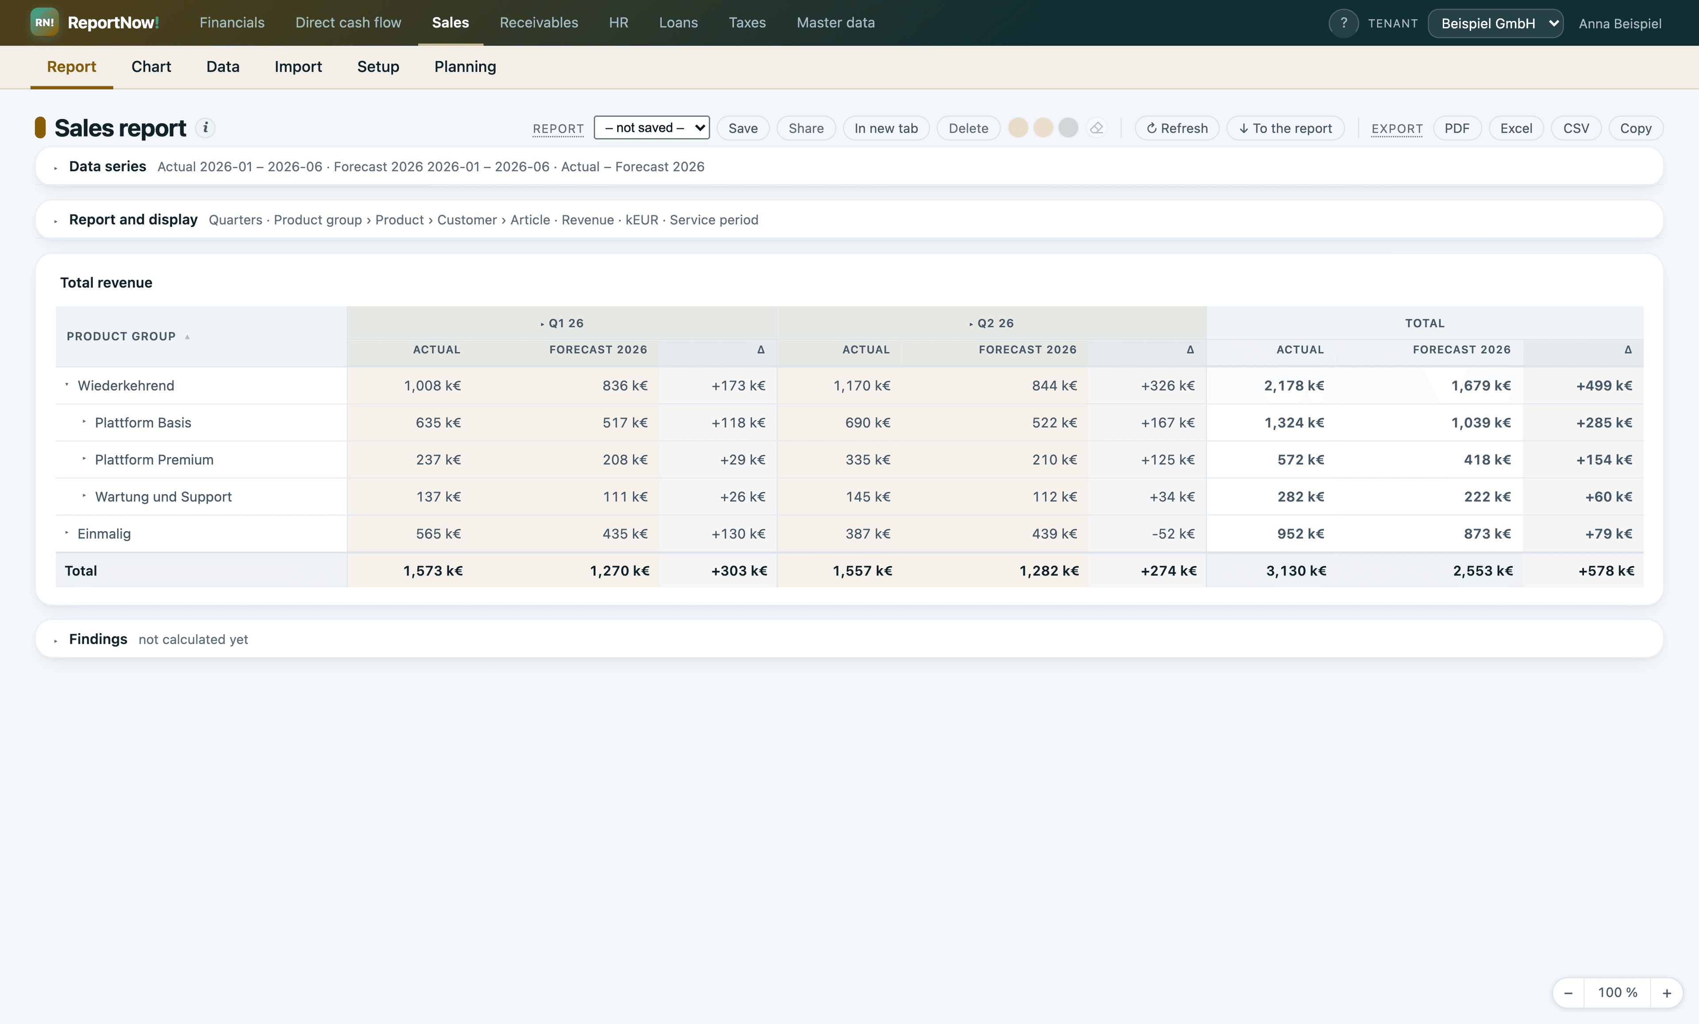This screenshot has width=1699, height=1024.
Task: Click the Share button
Action: pyautogui.click(x=806, y=128)
